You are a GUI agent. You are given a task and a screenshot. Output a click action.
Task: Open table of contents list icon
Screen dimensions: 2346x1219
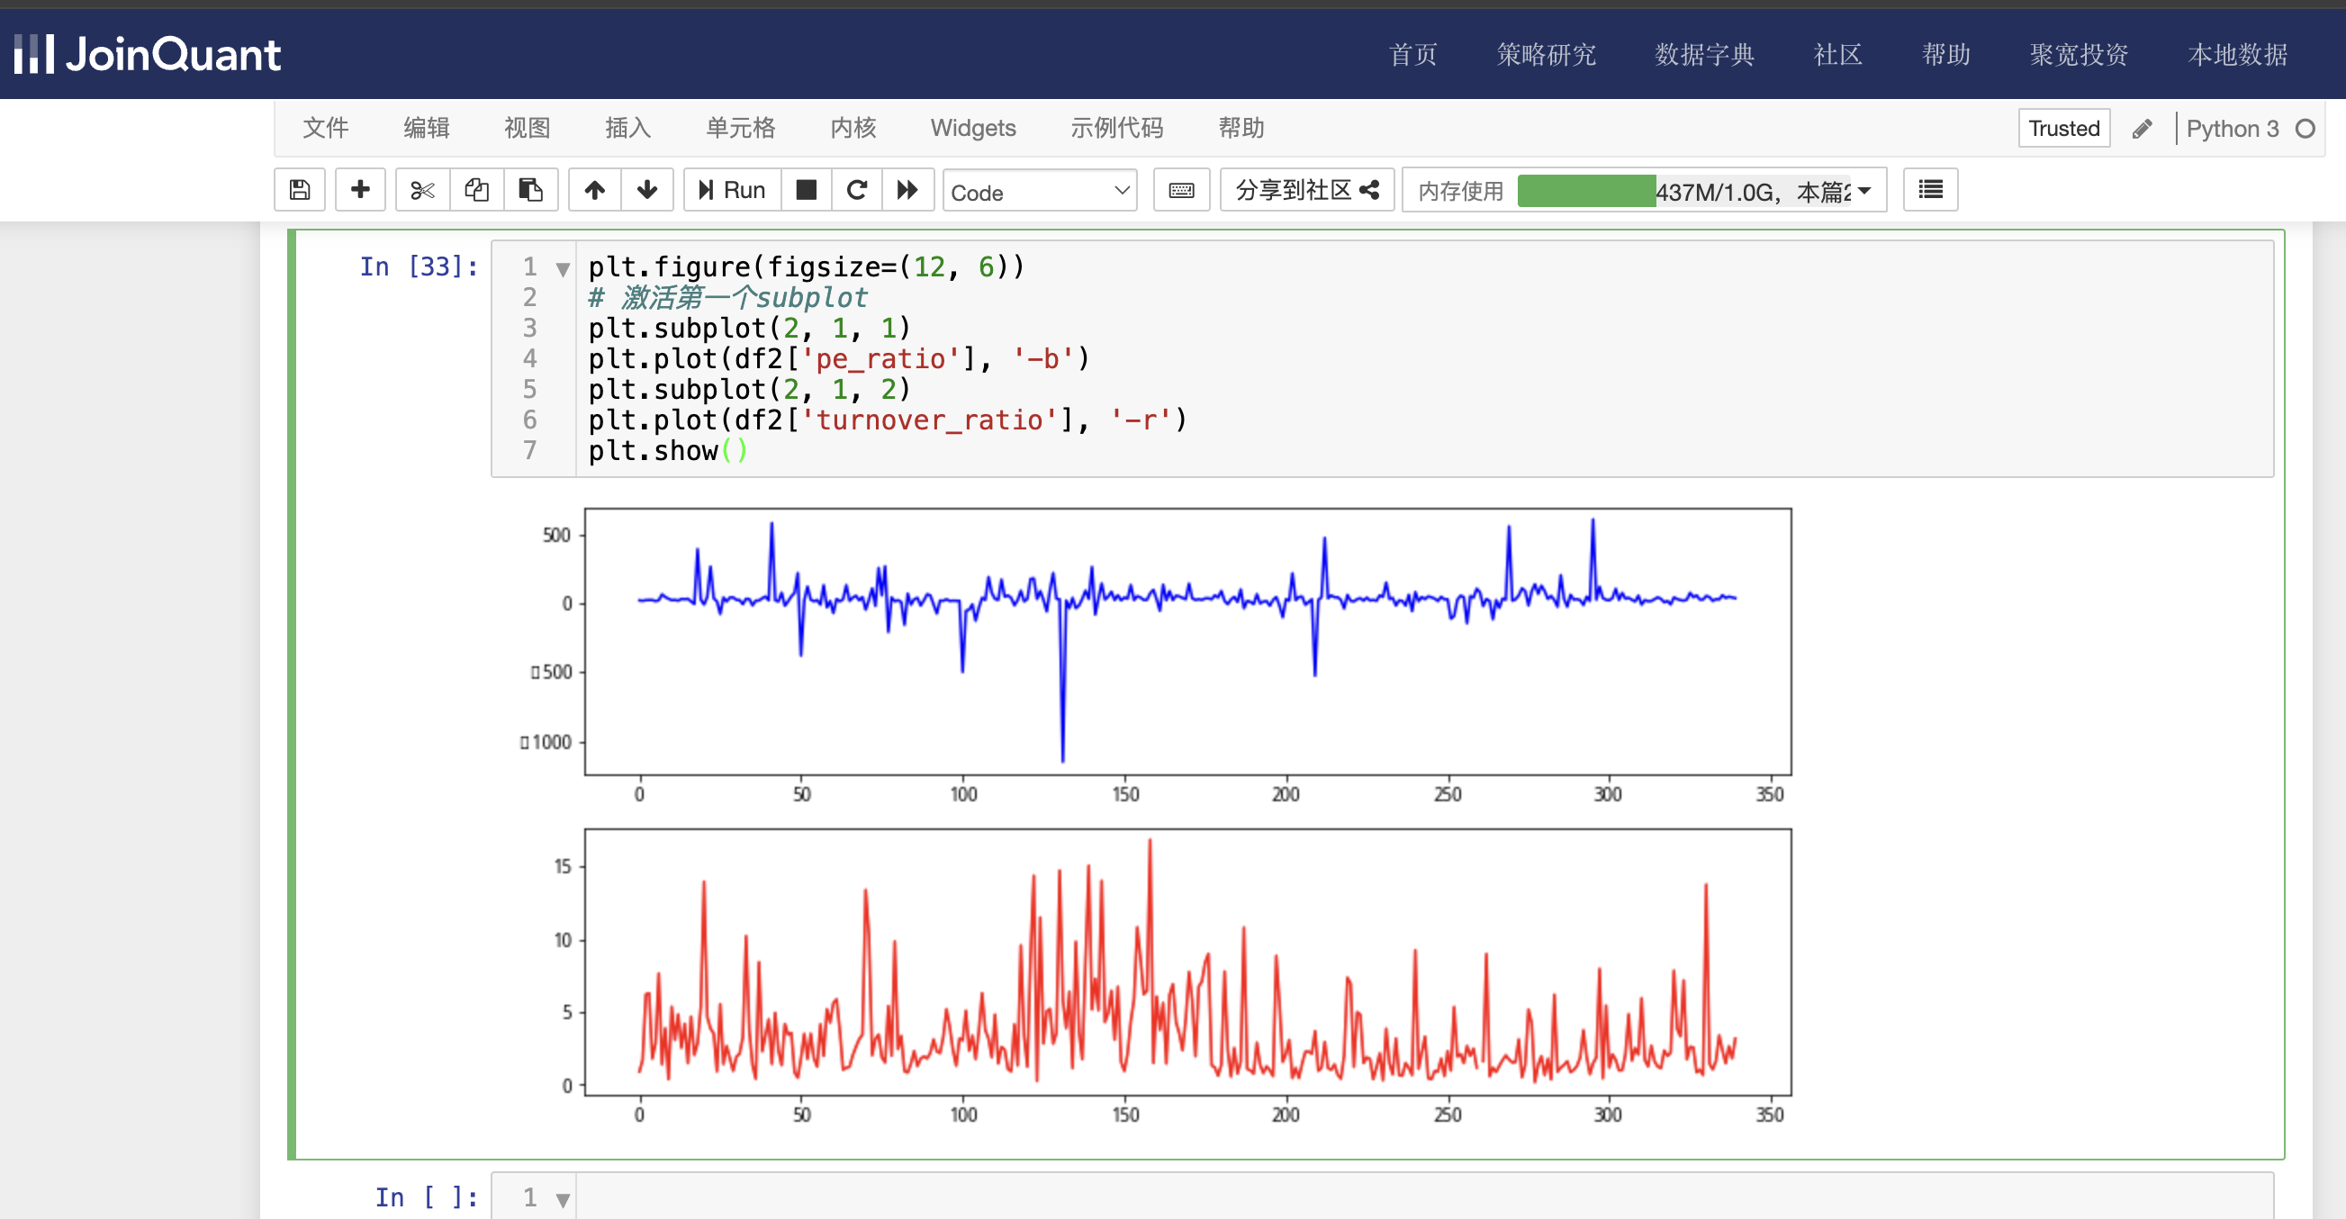(x=1931, y=189)
